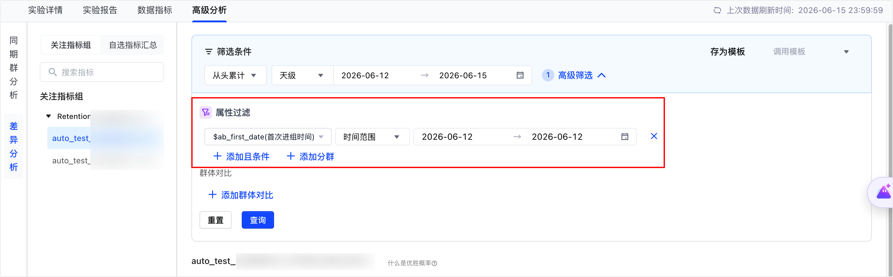
Task: Switch to the 实验报告 tab
Action: click(x=100, y=10)
